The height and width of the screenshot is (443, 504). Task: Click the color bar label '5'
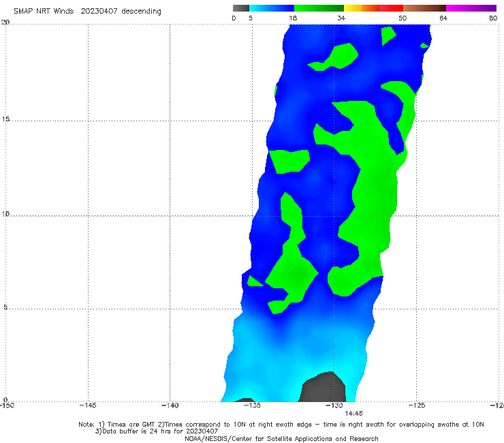click(x=251, y=18)
